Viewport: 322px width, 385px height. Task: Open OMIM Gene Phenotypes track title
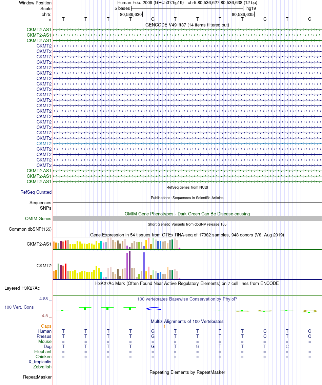click(x=187, y=214)
